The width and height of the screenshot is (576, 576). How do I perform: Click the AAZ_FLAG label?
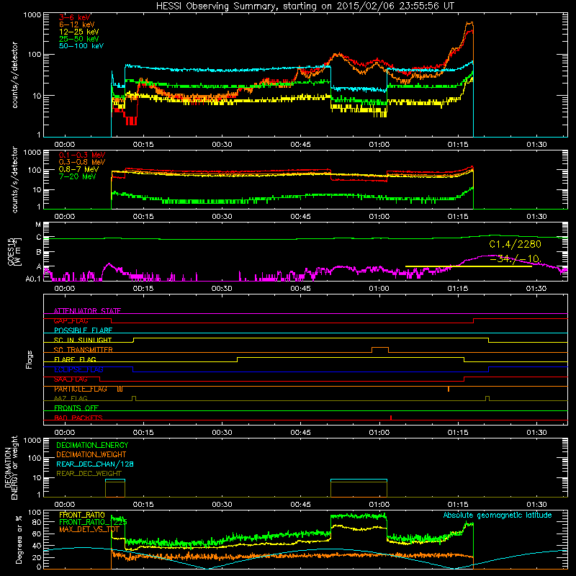point(71,399)
